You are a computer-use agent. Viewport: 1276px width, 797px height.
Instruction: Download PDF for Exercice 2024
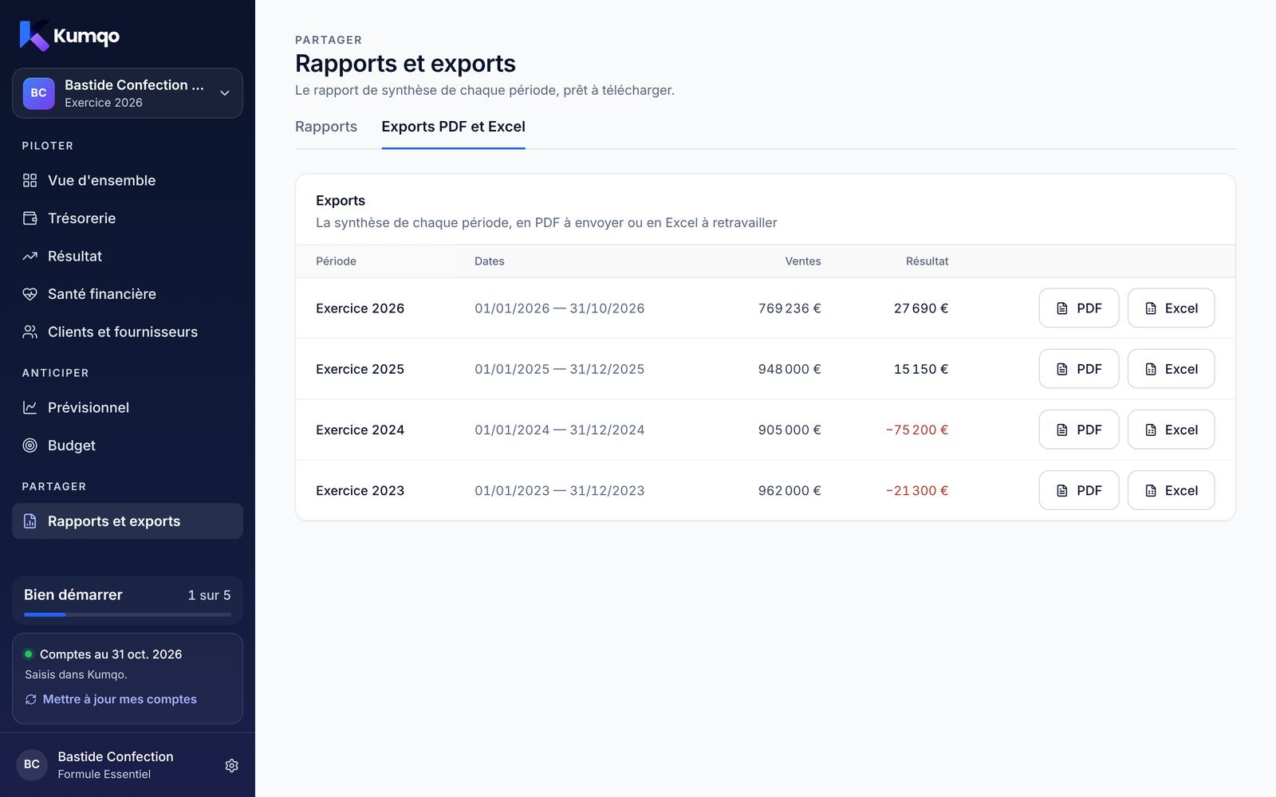(x=1078, y=430)
